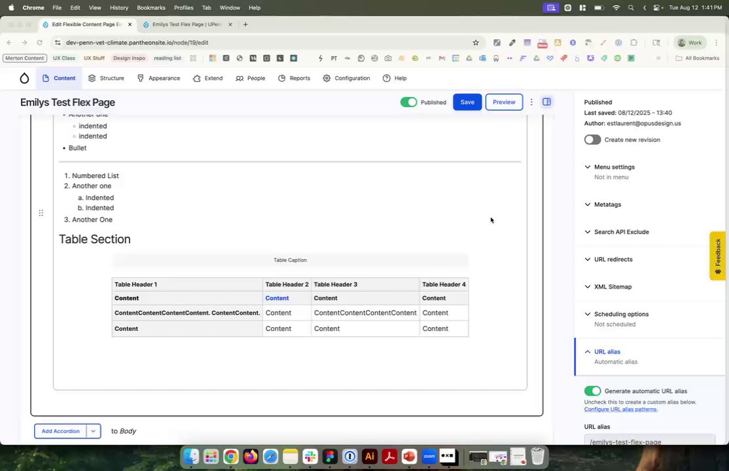Open the Add Accordion dropdown arrow

pyautogui.click(x=94, y=431)
